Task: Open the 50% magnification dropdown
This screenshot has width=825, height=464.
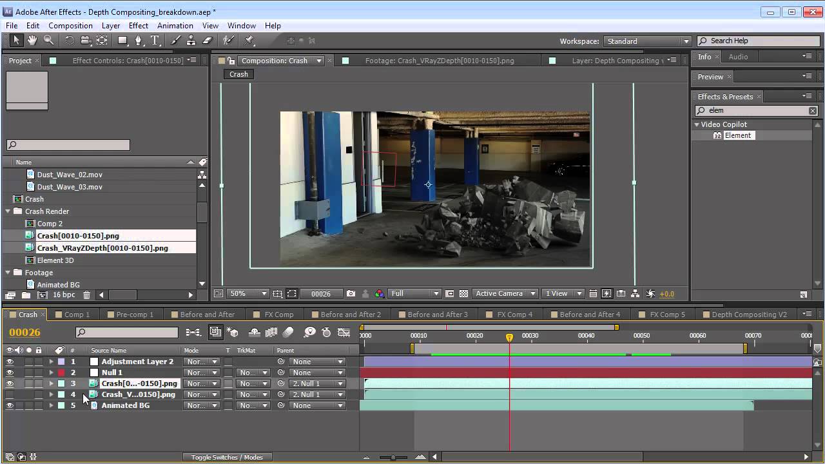Action: point(249,293)
